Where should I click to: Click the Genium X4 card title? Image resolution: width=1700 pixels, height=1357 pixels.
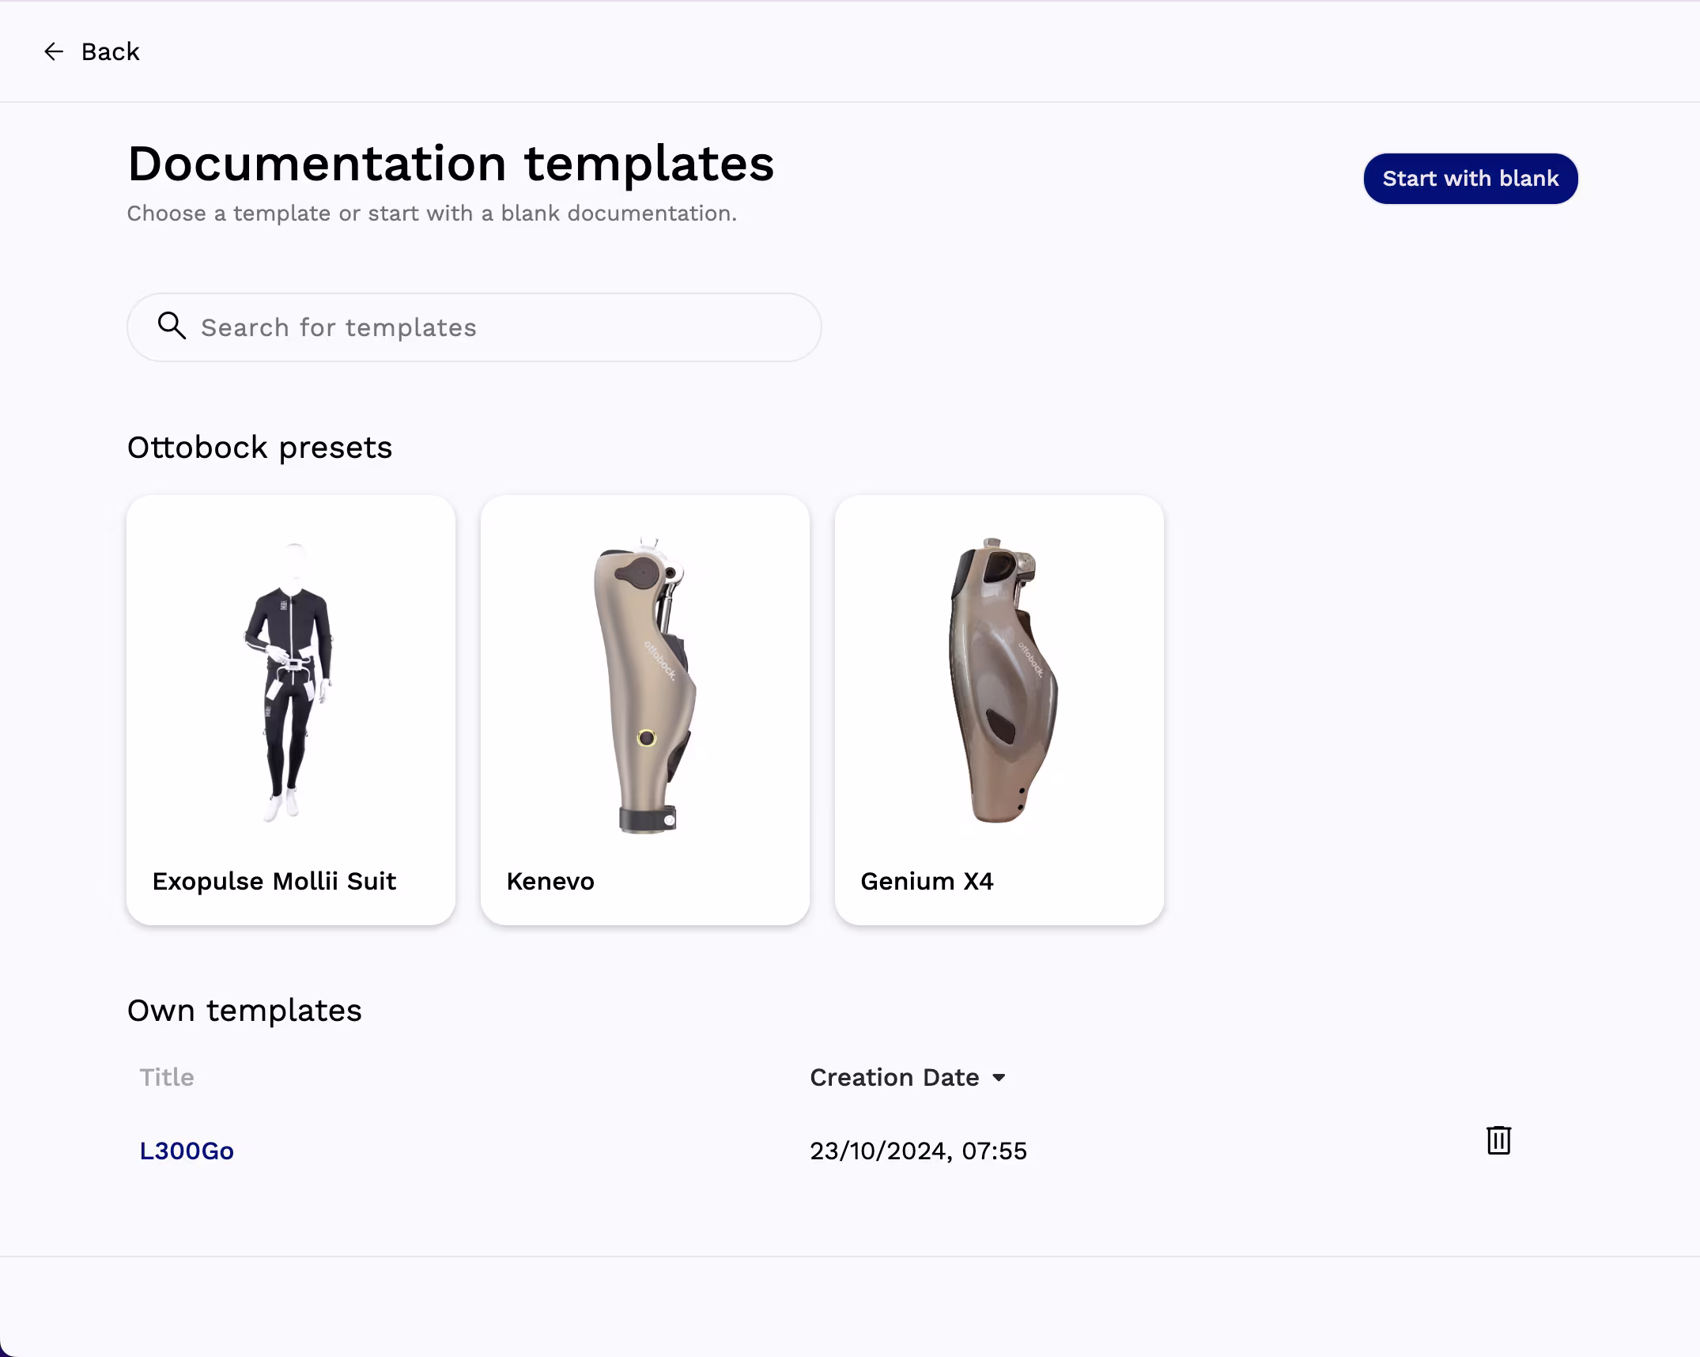927,881
